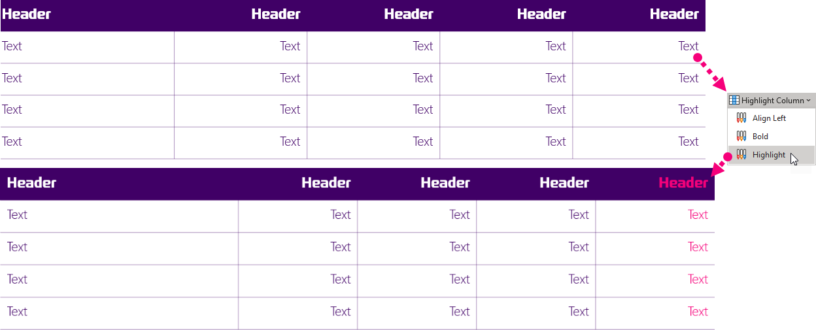Image resolution: width=816 pixels, height=330 pixels.
Task: Select the second pink Text cell in highlighted column
Action: coord(698,247)
